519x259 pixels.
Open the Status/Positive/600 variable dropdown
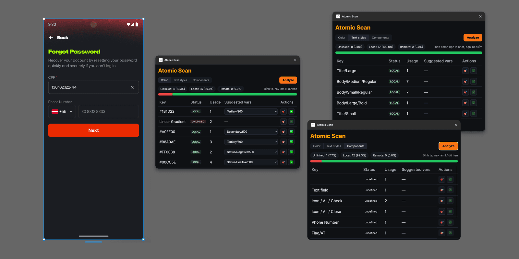point(251,162)
